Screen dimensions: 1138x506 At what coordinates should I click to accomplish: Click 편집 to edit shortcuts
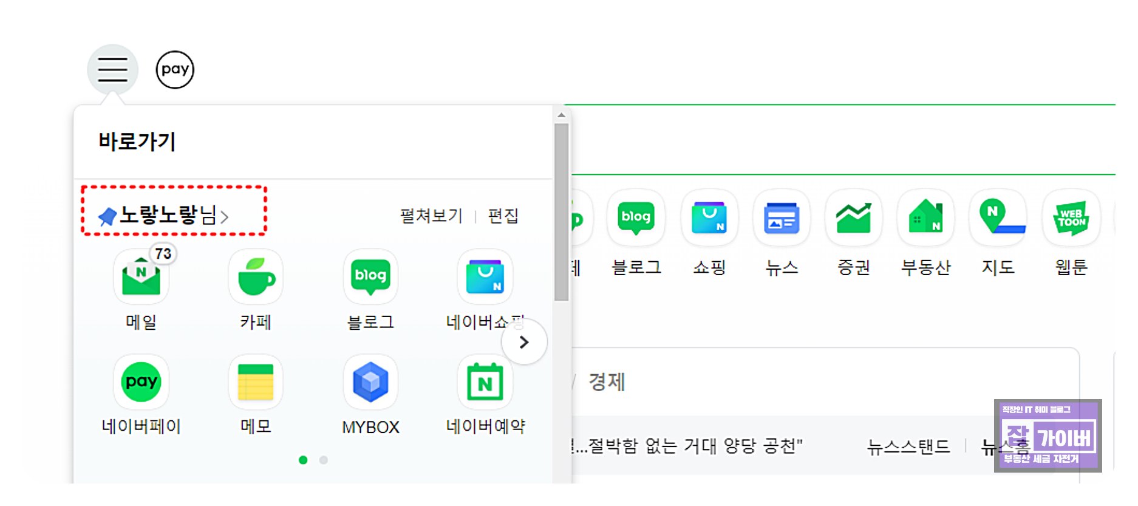[x=503, y=216]
